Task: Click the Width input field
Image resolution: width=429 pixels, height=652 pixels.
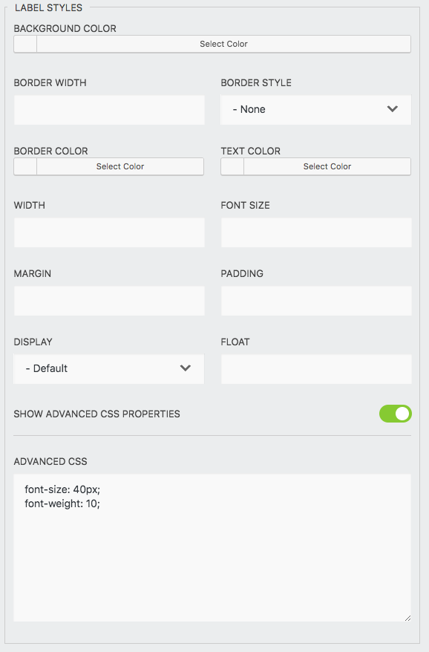Action: [x=108, y=232]
